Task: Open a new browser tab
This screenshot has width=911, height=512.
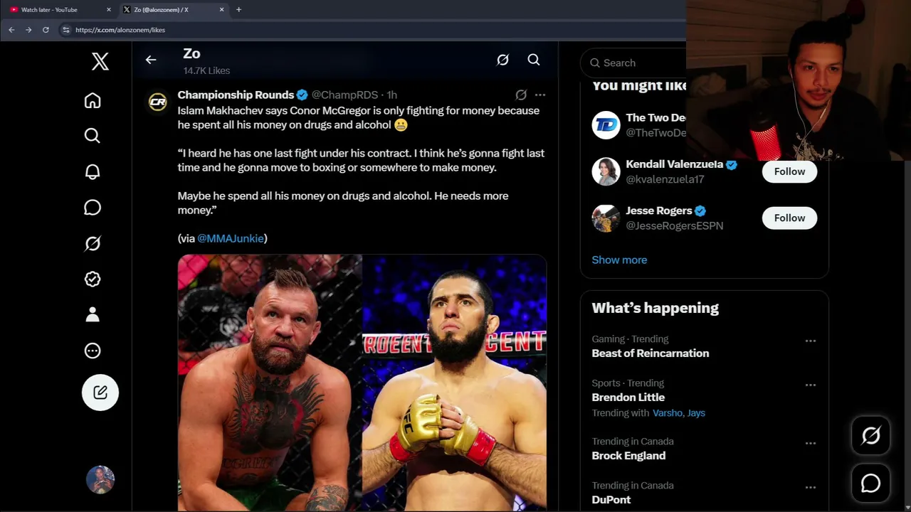Action: [239, 10]
